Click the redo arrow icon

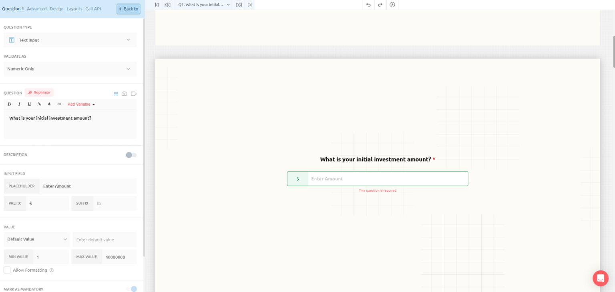point(380,5)
